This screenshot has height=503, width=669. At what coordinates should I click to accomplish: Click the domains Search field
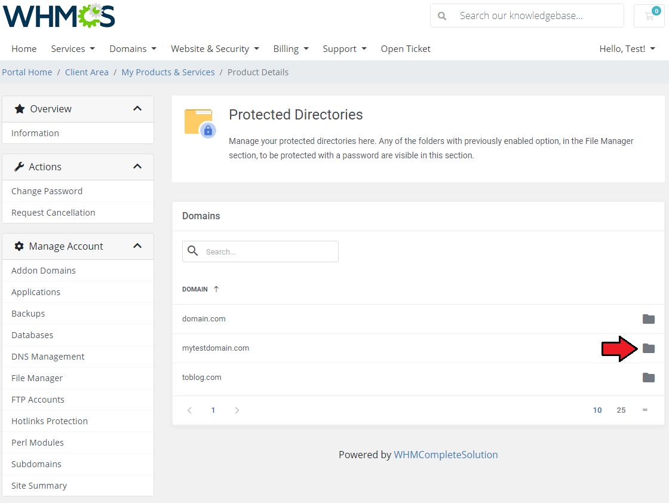tap(260, 251)
